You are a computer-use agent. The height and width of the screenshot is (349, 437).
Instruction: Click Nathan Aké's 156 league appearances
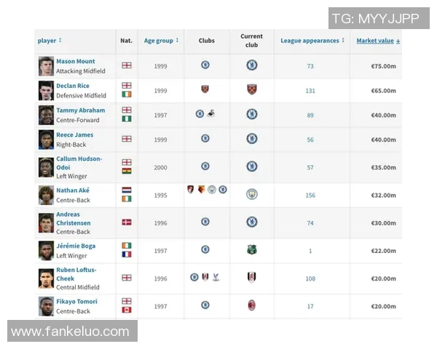pos(310,195)
